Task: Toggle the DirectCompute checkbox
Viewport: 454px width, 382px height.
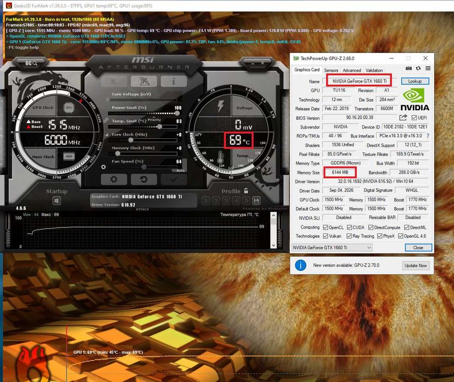Action: [371, 227]
